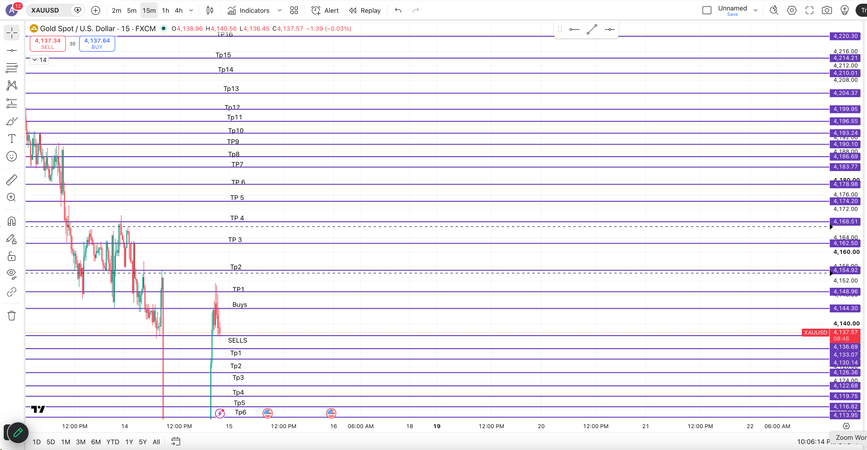Open the emoji and icons tool
The width and height of the screenshot is (867, 450).
coord(12,156)
